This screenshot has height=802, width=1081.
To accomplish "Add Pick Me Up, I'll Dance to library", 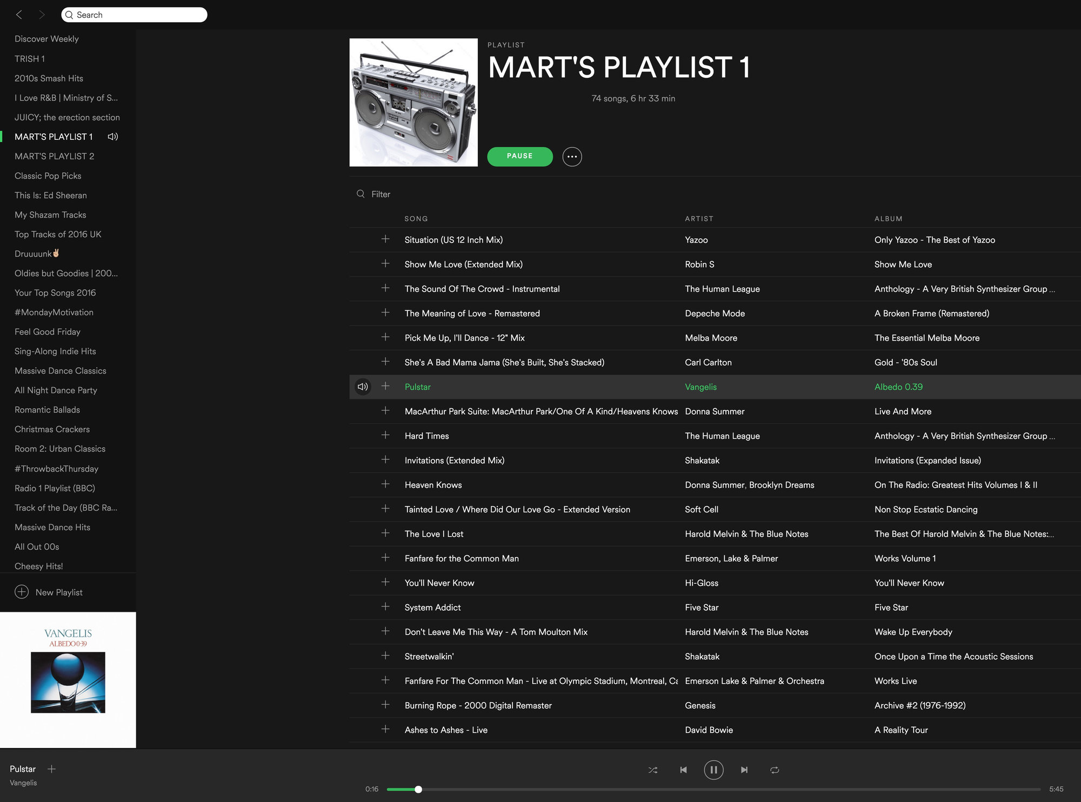I will [385, 337].
